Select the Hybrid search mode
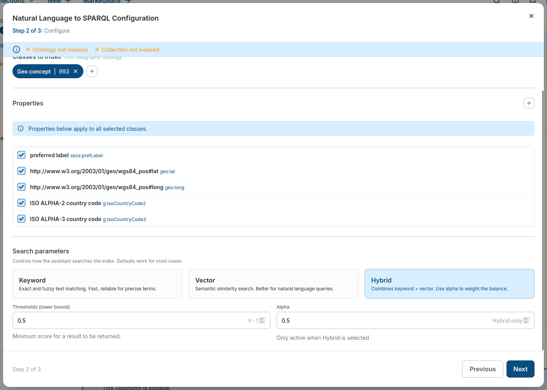This screenshot has width=547, height=390. coord(450,284)
